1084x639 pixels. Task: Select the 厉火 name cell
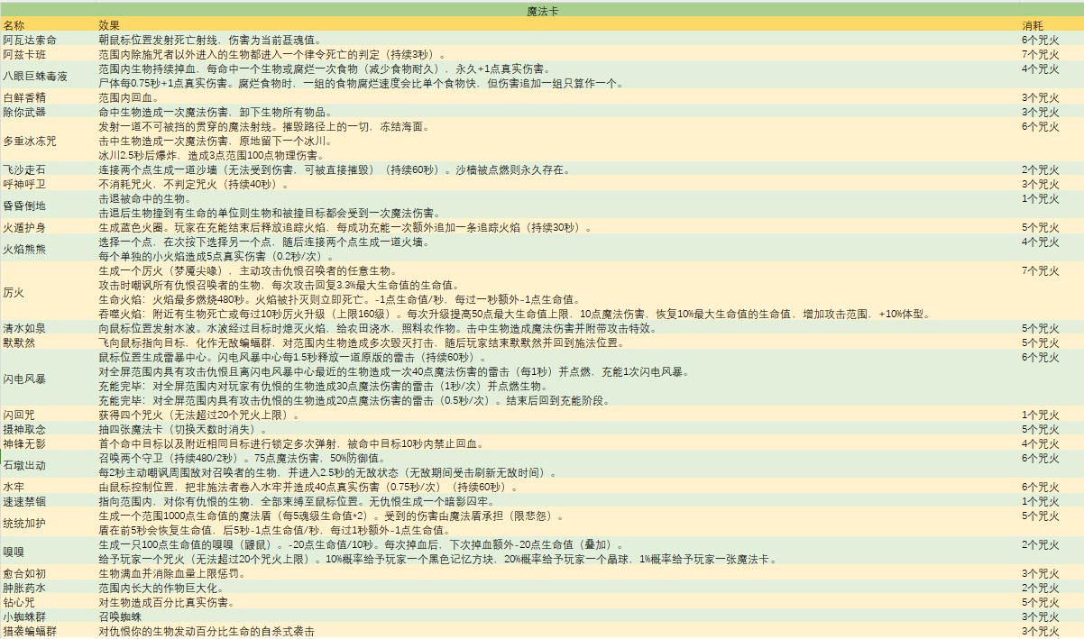click(x=14, y=292)
